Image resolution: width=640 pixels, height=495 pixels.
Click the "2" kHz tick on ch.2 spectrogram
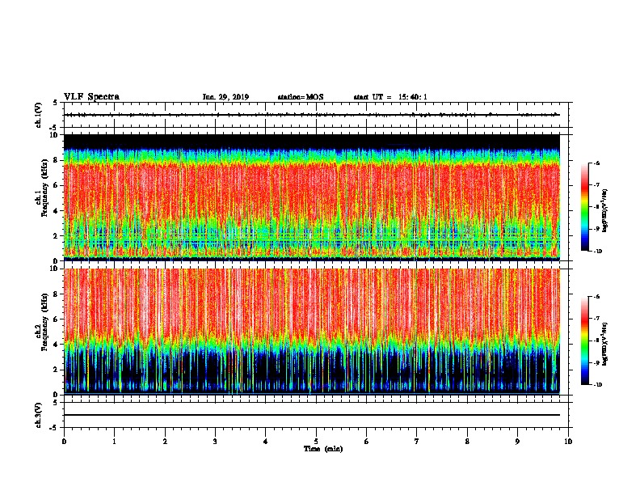(x=57, y=370)
